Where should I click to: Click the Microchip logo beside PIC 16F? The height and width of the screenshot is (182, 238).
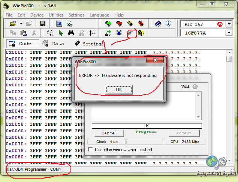point(220,24)
